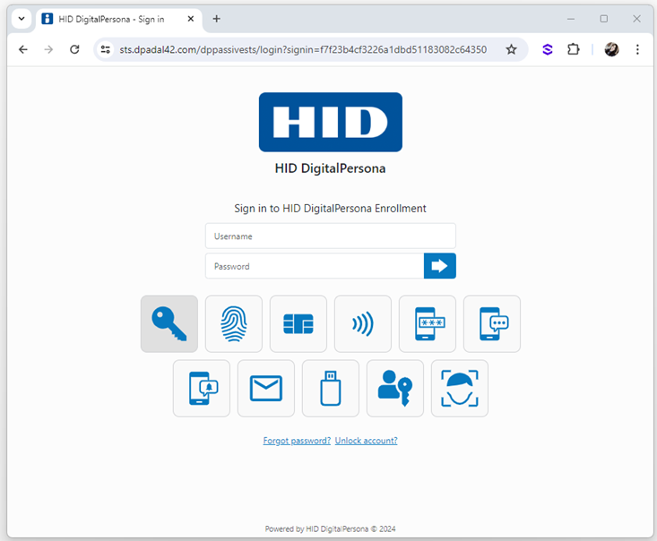
Task: Bookmark this page with star icon
Action: point(511,49)
